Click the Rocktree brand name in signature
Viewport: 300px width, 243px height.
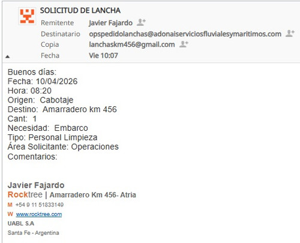pos(25,194)
